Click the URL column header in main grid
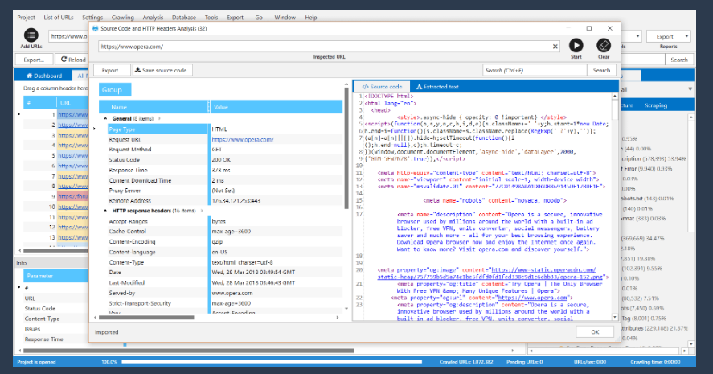The image size is (713, 374). pyautogui.click(x=73, y=103)
